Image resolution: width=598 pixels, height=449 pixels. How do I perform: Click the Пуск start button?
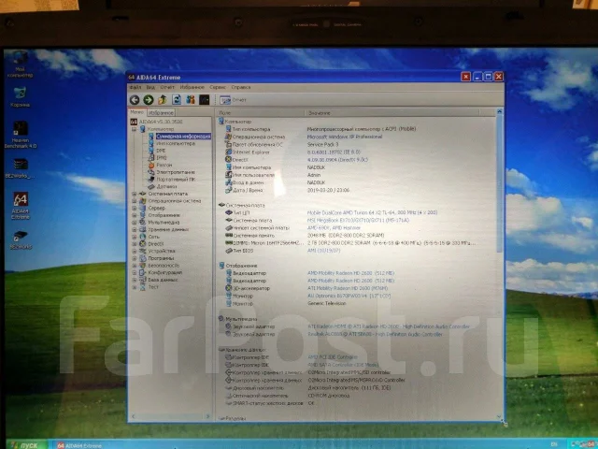click(x=26, y=445)
